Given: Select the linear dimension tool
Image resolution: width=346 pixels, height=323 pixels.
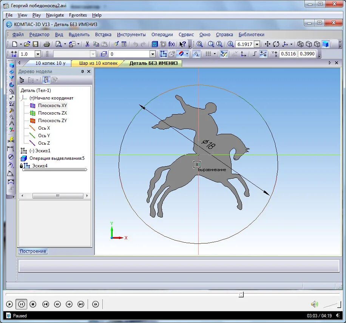Looking at the screenshot, I should [x=11, y=148].
